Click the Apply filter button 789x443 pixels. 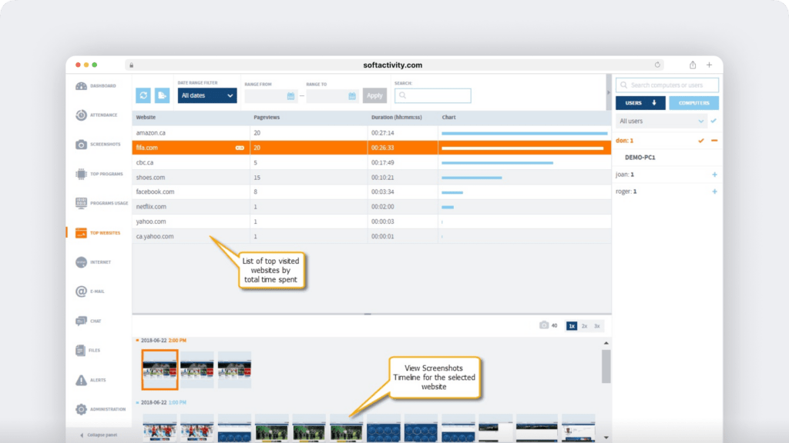pyautogui.click(x=374, y=95)
